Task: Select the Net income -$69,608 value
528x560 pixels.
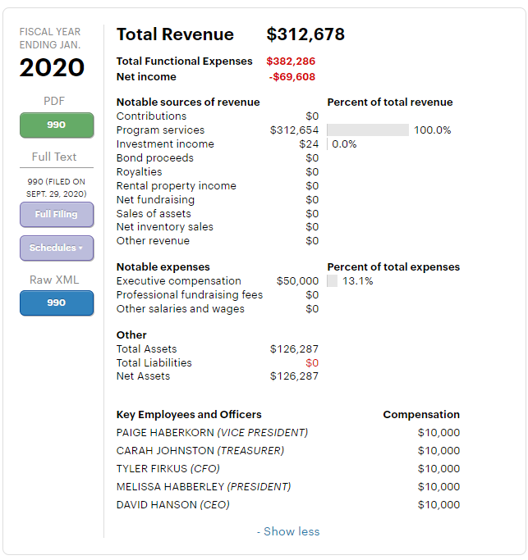Action: (x=292, y=77)
